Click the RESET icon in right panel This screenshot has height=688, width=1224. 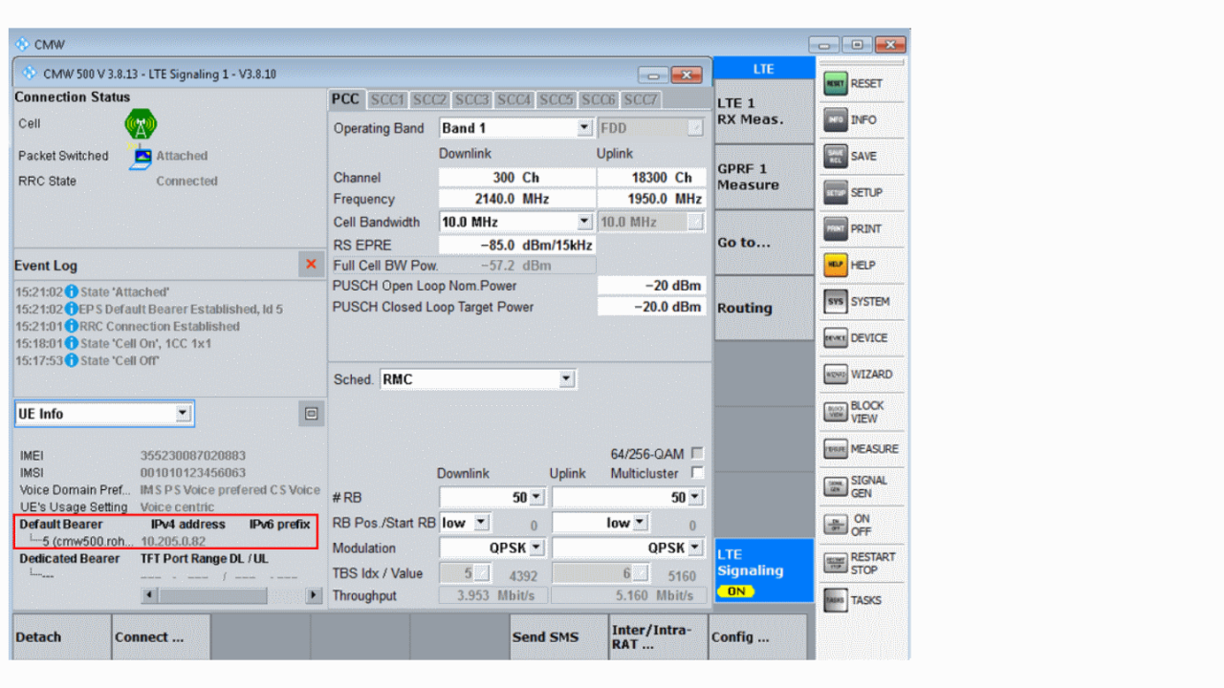tap(835, 83)
